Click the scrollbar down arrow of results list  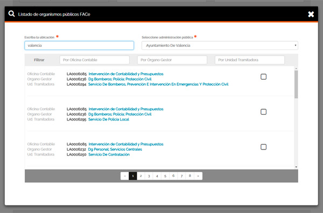coord(296,167)
